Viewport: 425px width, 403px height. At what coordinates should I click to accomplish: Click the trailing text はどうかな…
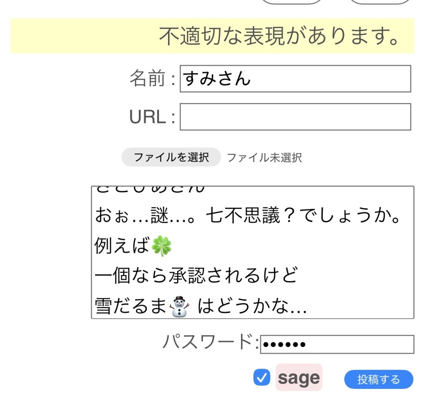[x=252, y=307]
